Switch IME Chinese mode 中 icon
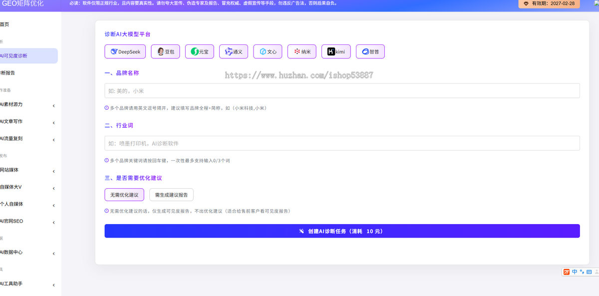The height and width of the screenshot is (296, 599). coord(575,272)
